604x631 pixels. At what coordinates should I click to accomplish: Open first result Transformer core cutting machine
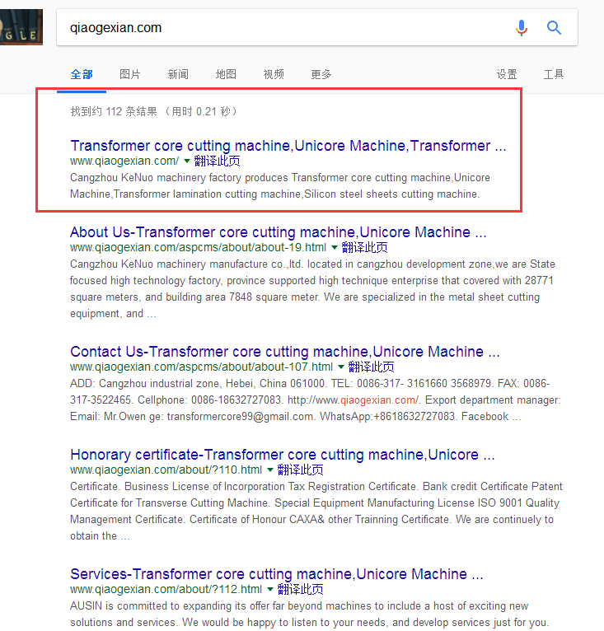pos(288,146)
